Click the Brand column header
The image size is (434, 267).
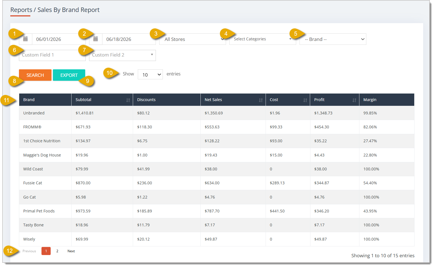(x=45, y=100)
